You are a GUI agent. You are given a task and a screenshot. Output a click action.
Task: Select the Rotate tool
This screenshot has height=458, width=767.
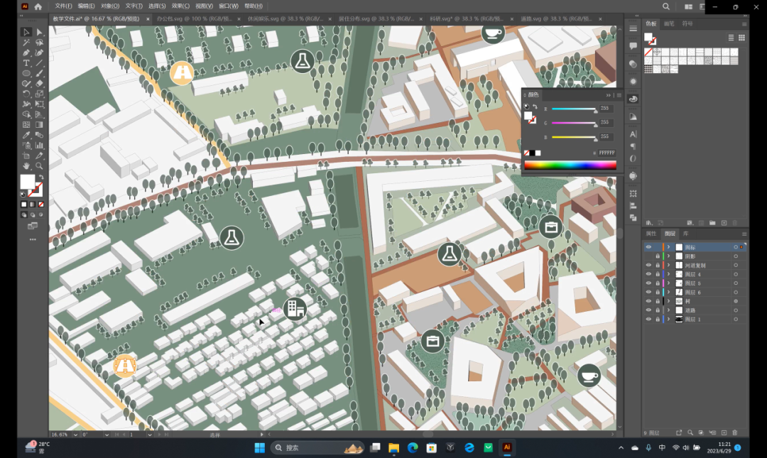[x=26, y=94]
